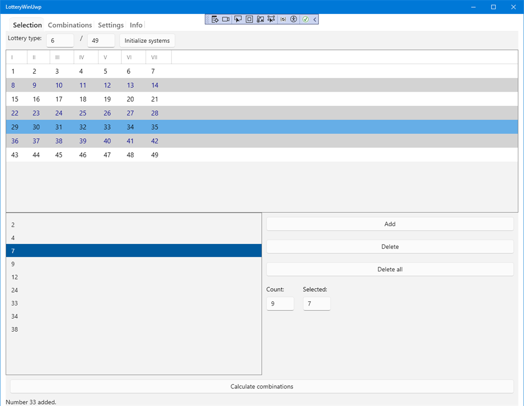This screenshot has height=406, width=524.
Task: View the Info tab
Action: click(136, 25)
